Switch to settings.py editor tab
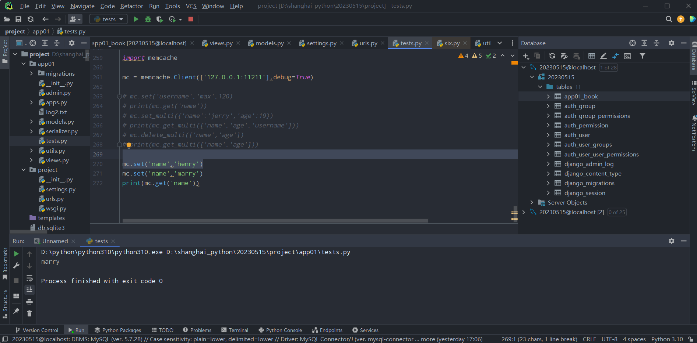 point(321,43)
